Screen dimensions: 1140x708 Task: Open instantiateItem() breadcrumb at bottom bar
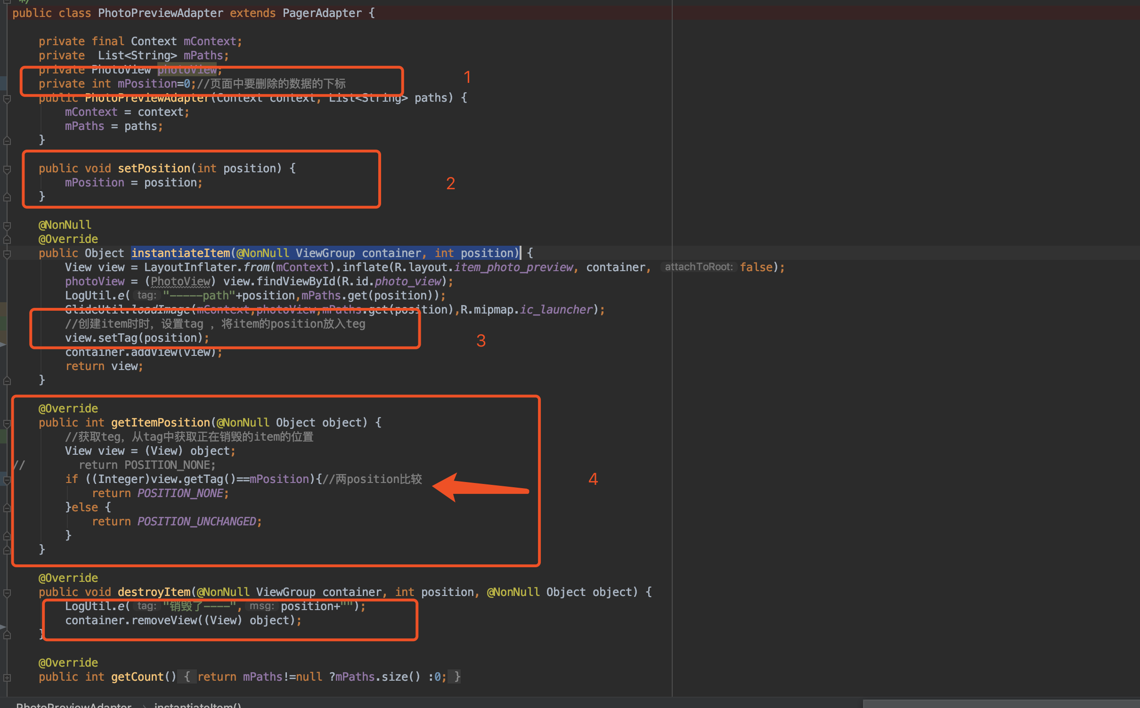(197, 705)
